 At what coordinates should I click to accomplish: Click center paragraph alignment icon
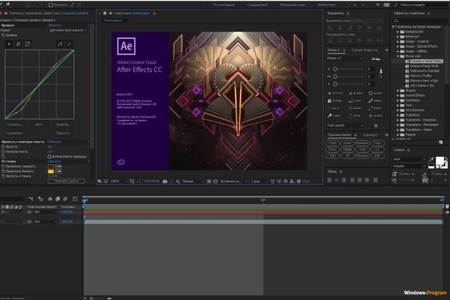[336, 180]
